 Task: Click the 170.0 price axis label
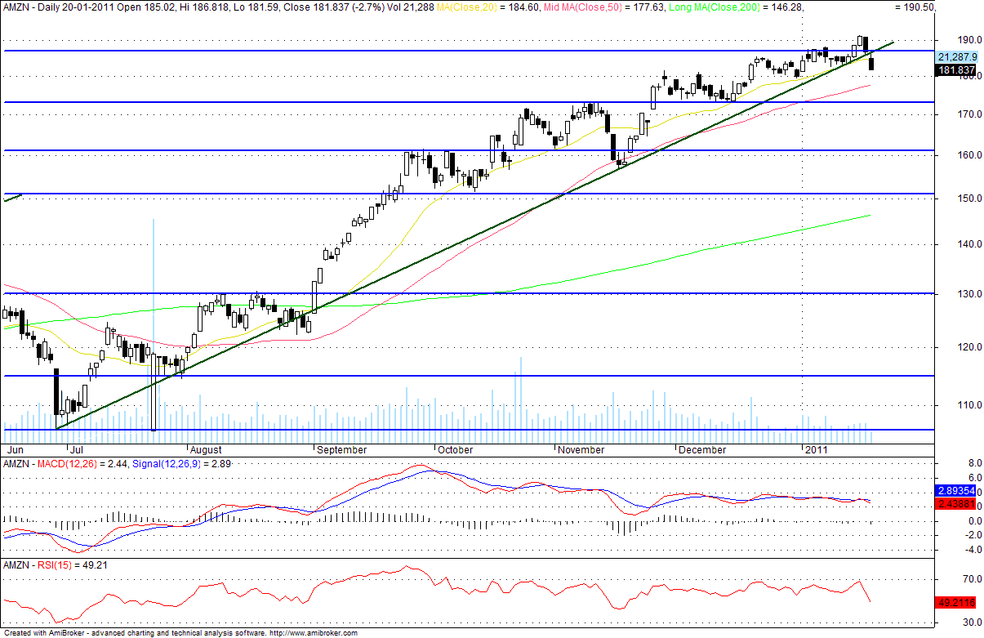point(969,114)
